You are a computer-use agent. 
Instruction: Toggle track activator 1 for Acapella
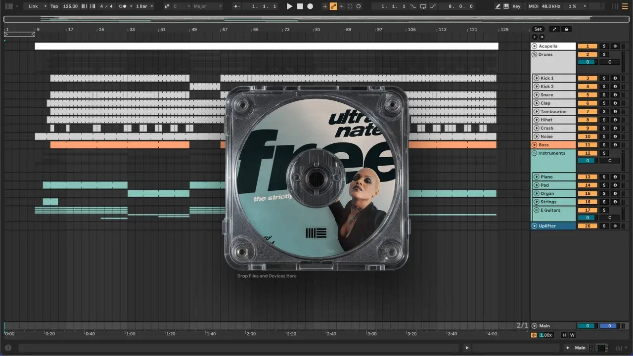click(x=588, y=46)
